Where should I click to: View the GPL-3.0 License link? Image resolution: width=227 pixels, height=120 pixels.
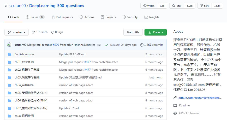point(189,113)
